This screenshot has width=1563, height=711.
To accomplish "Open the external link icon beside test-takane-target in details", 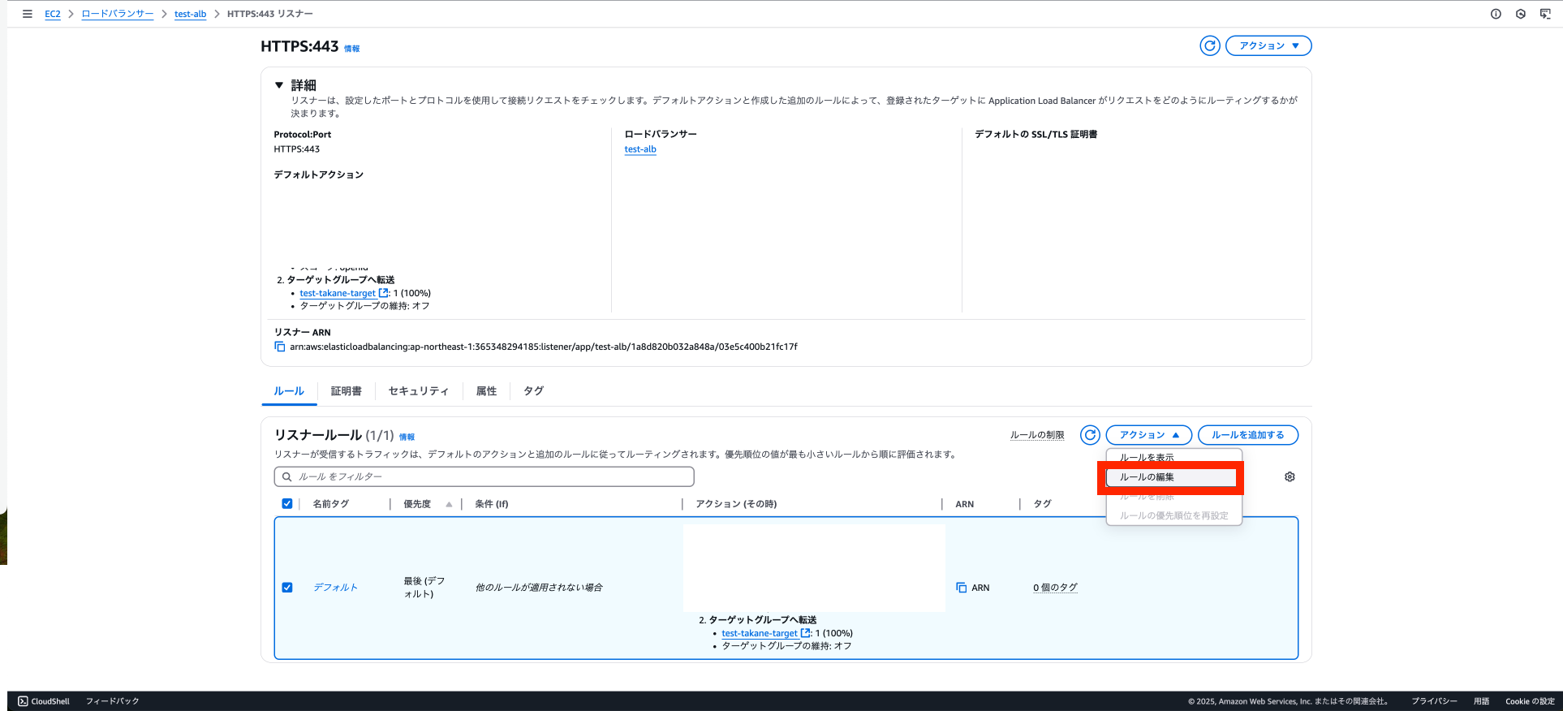I will 383,293.
